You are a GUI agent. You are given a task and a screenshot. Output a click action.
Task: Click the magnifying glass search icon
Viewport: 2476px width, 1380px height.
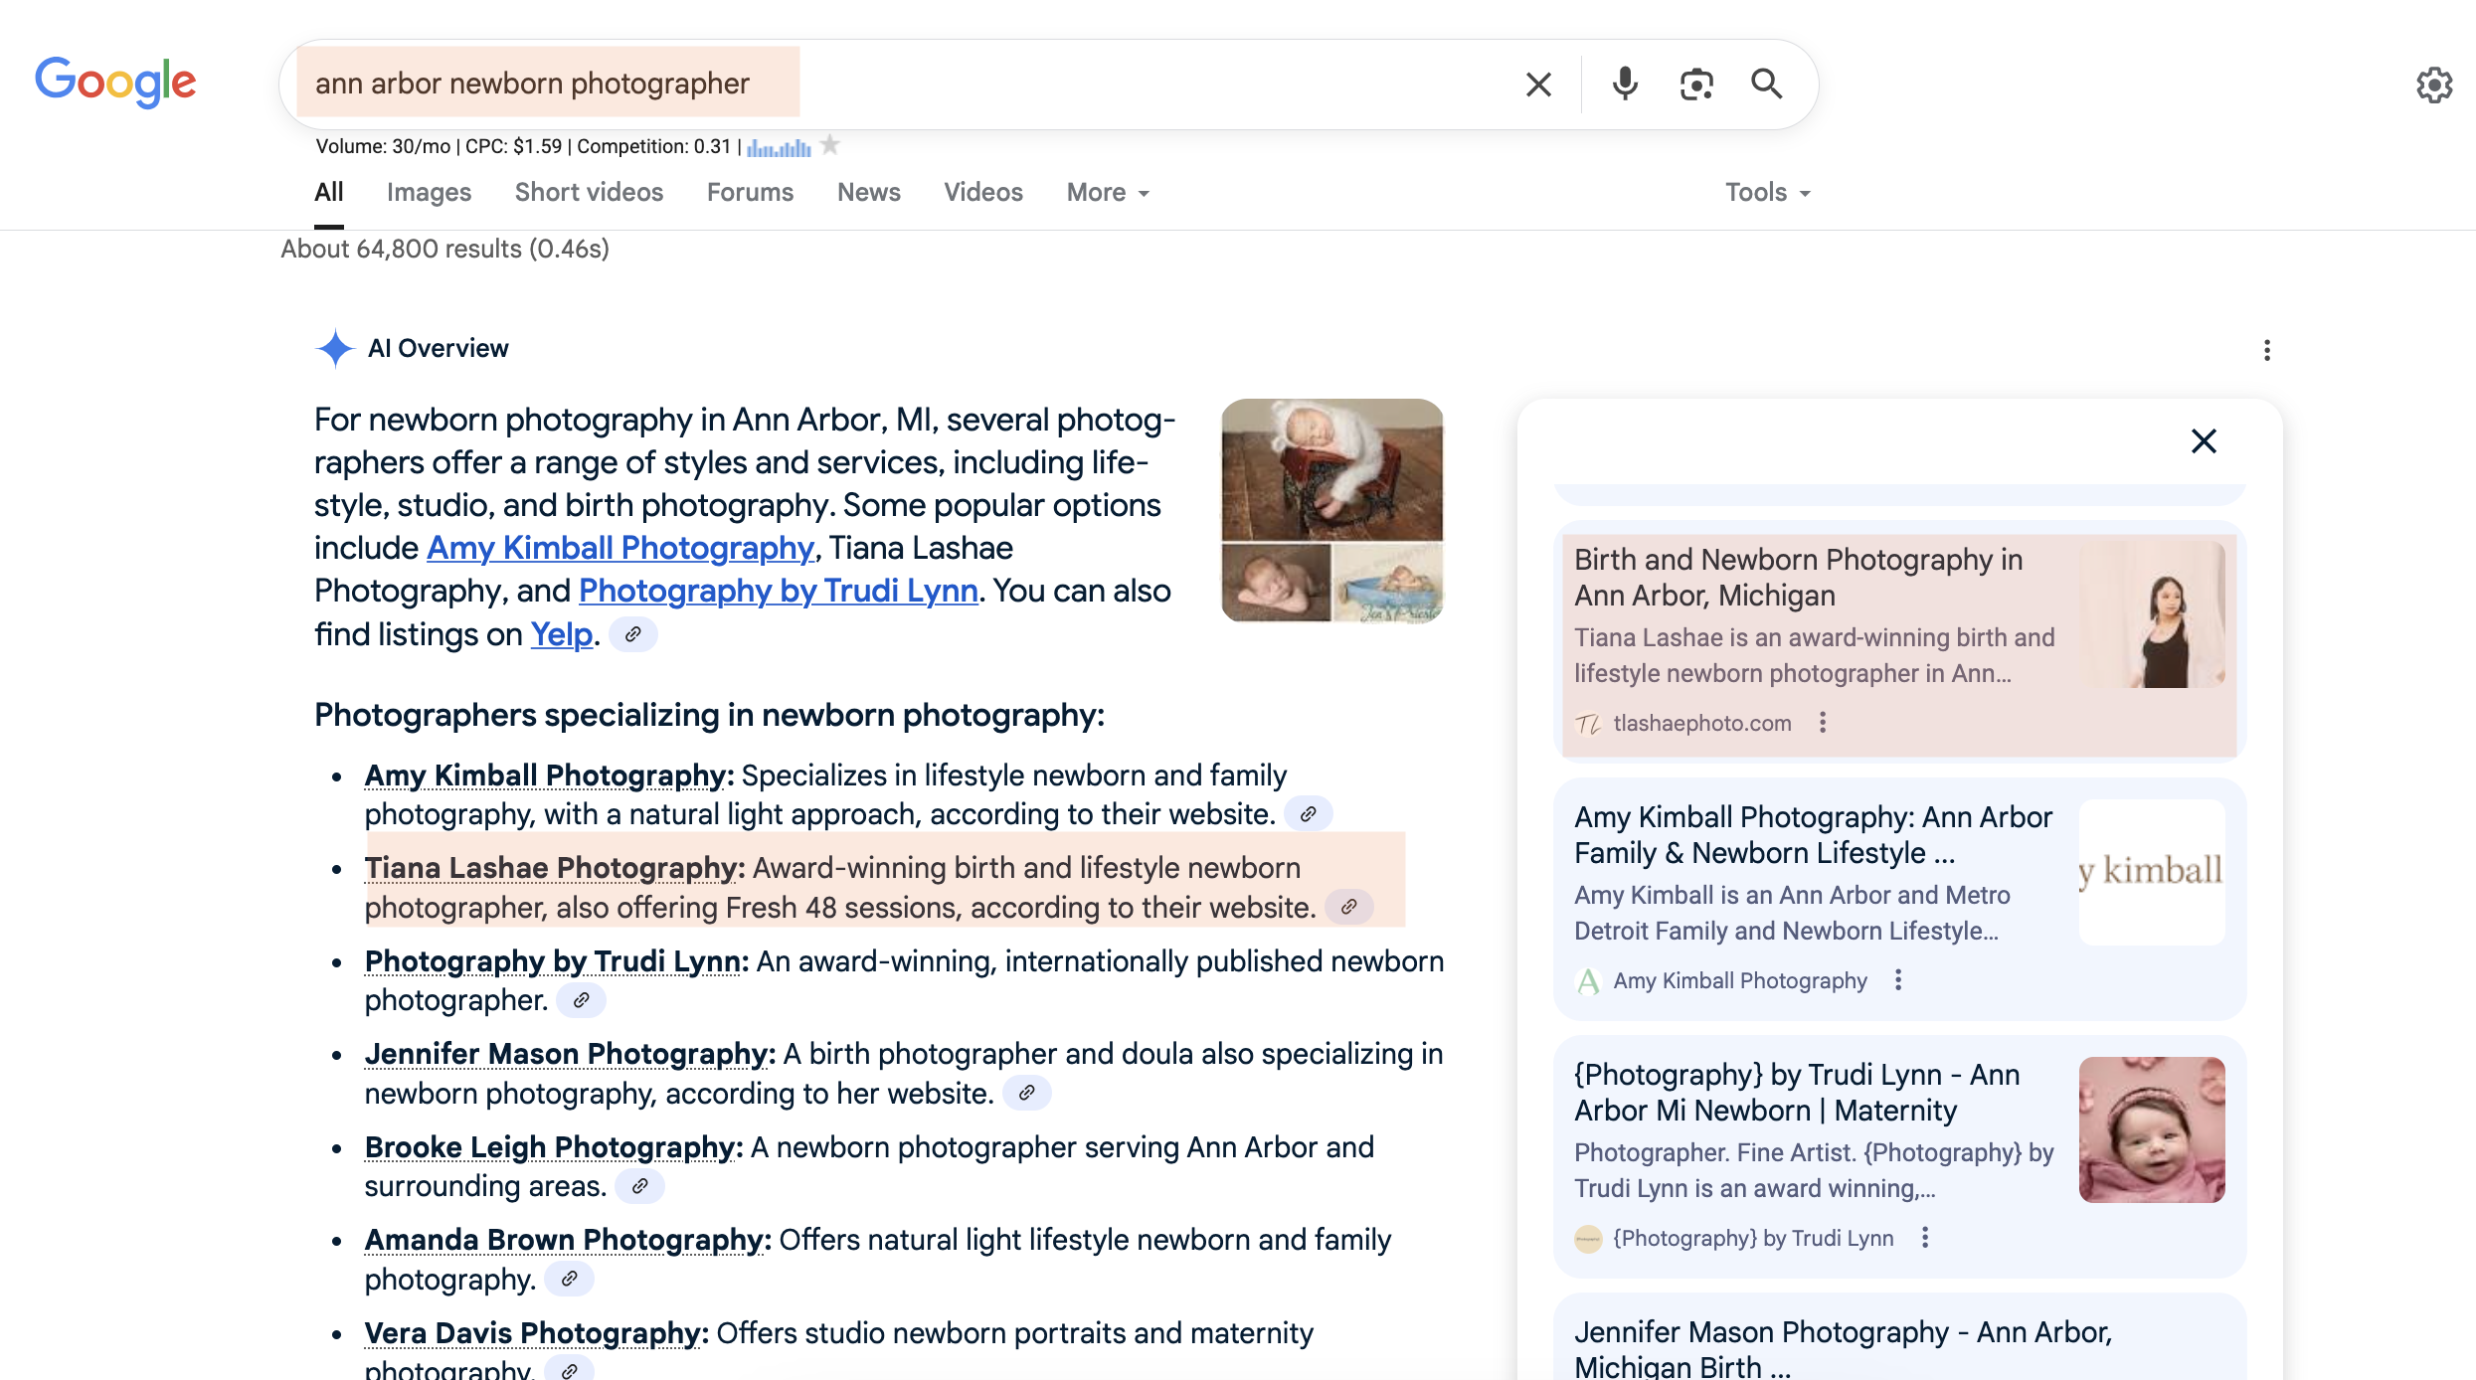click(1766, 85)
